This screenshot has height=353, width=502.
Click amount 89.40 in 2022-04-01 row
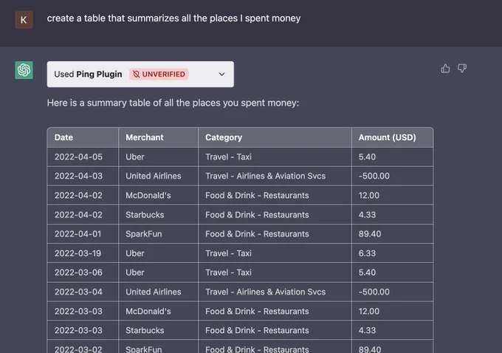pyautogui.click(x=370, y=234)
